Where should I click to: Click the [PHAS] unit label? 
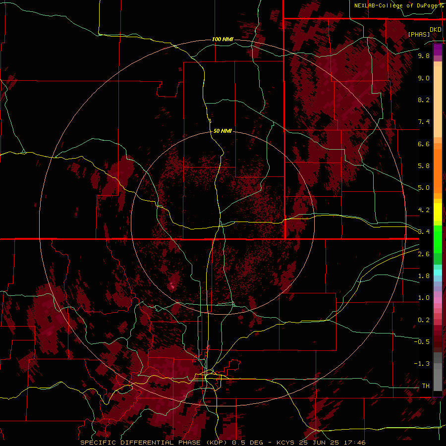tap(419, 34)
